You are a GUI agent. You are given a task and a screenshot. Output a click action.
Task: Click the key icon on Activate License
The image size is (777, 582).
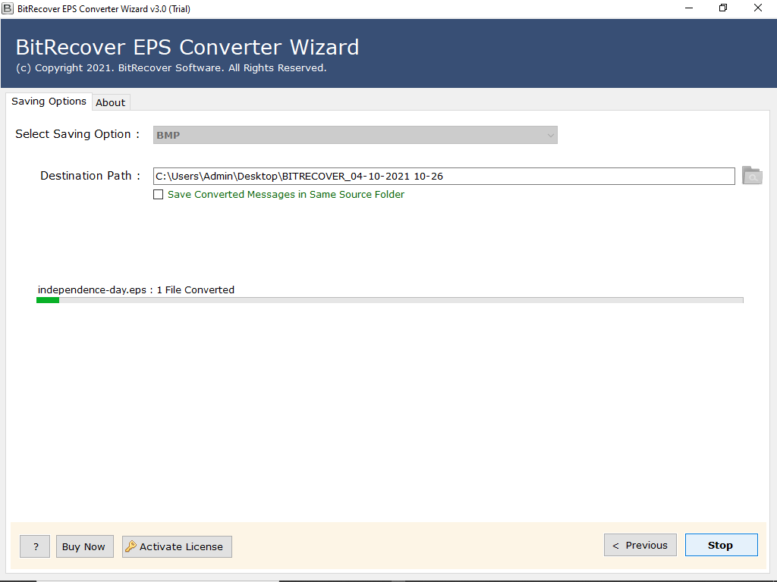click(x=131, y=546)
